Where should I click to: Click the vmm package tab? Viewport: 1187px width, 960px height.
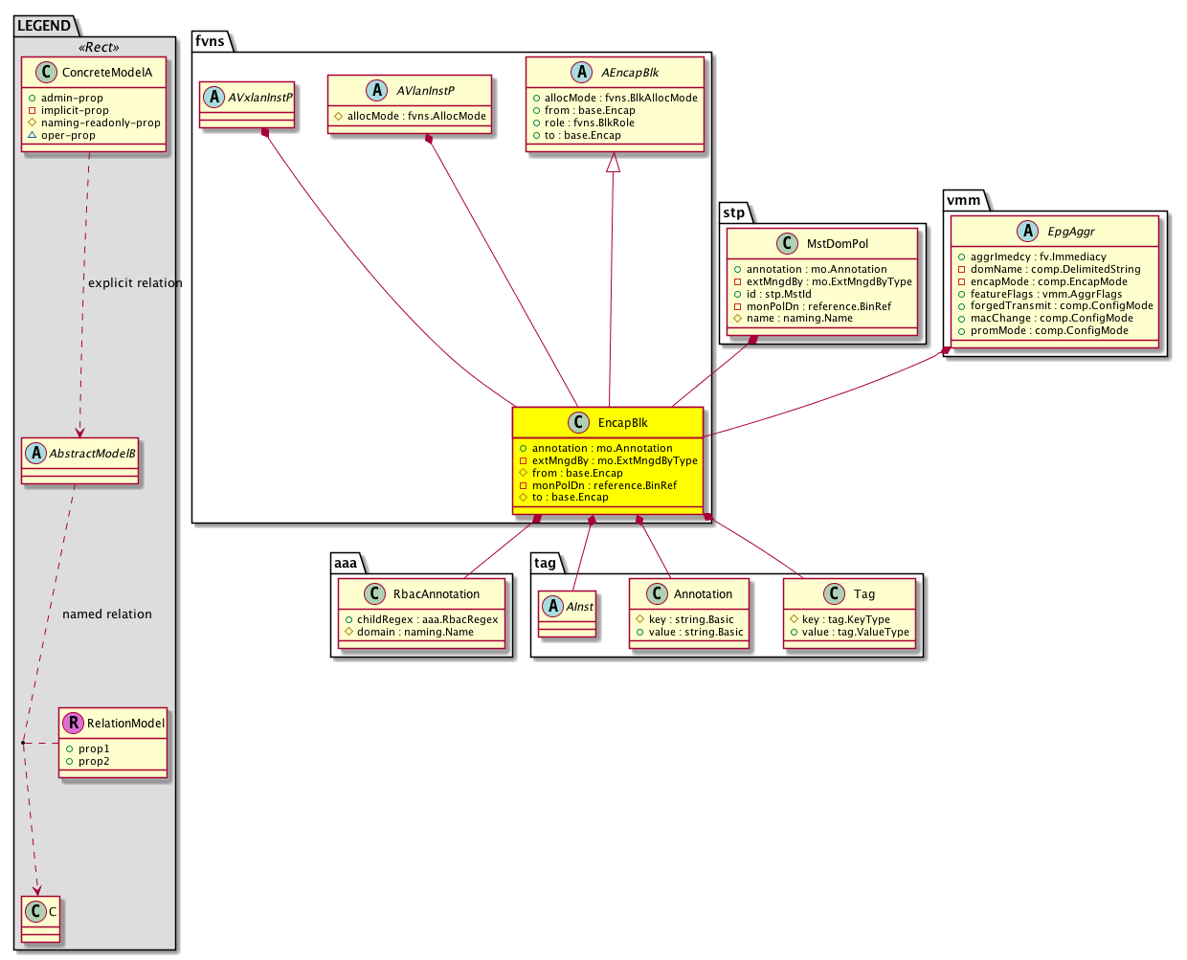(x=962, y=200)
